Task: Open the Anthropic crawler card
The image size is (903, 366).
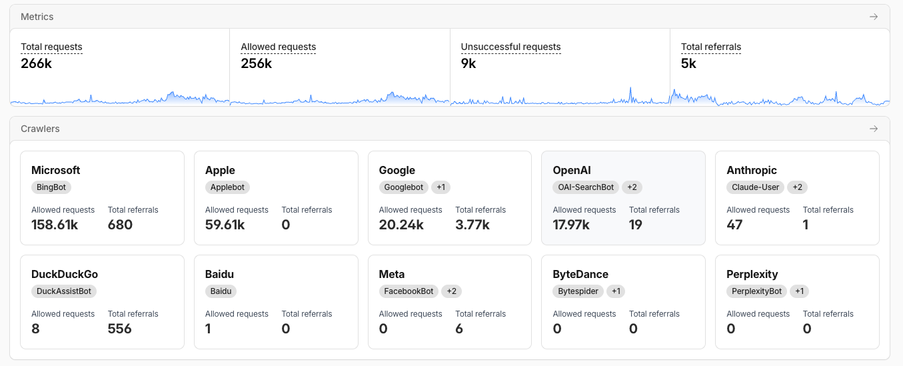Action: pos(797,198)
